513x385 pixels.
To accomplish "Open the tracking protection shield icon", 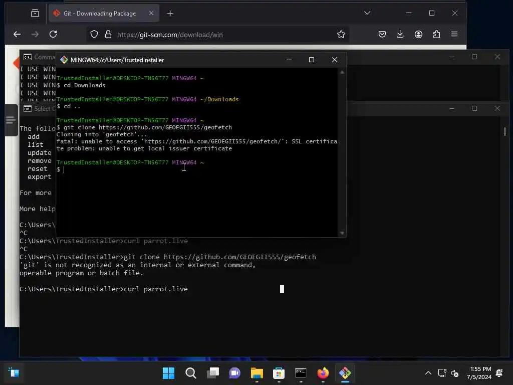I will [94, 35].
